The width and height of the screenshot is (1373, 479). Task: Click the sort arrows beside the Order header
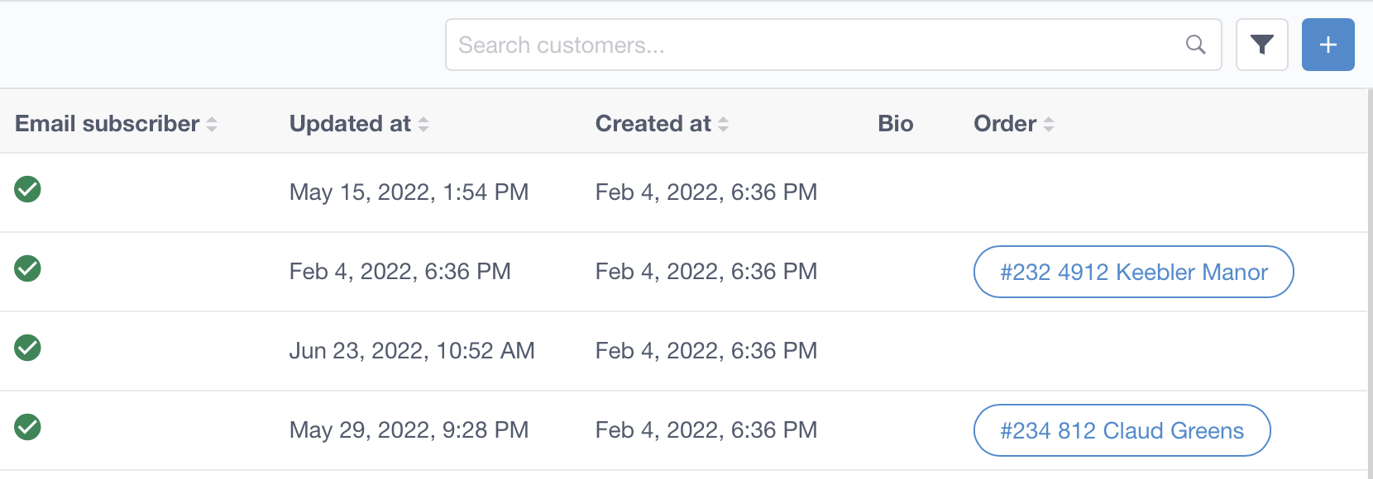pos(1049,123)
